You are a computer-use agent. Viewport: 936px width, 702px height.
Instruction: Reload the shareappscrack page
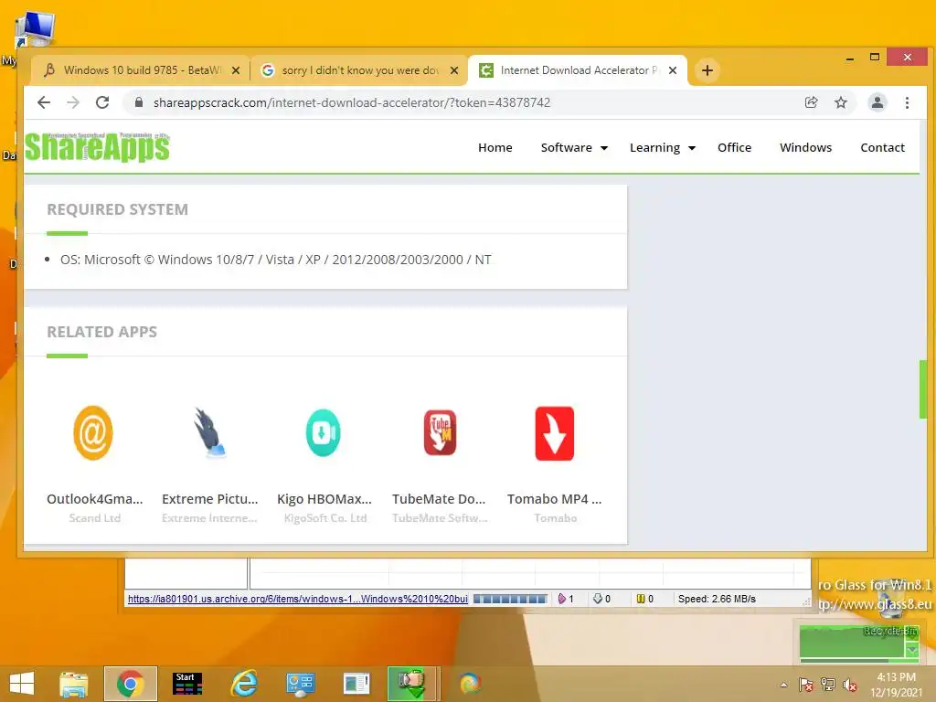coord(102,102)
